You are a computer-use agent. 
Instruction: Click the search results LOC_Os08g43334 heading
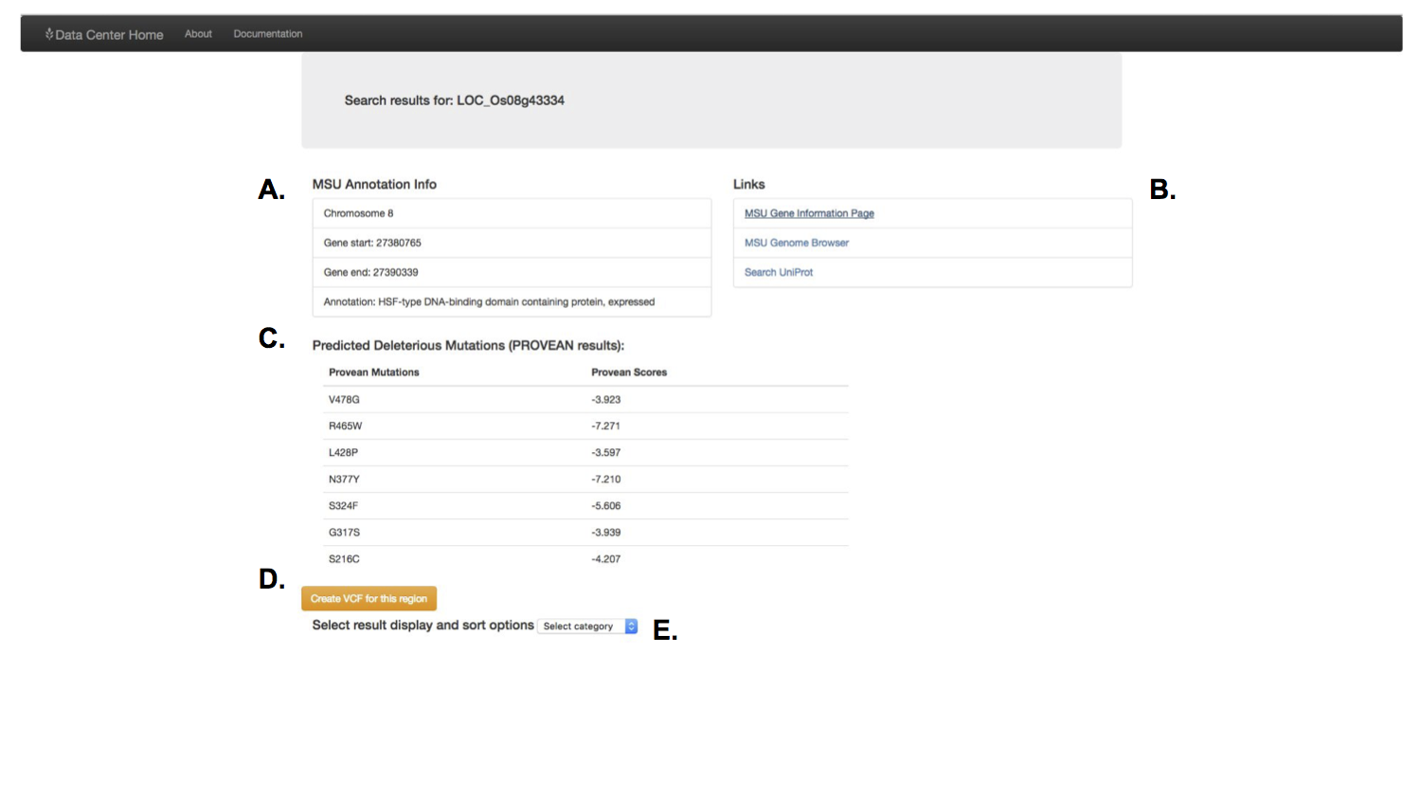(455, 100)
